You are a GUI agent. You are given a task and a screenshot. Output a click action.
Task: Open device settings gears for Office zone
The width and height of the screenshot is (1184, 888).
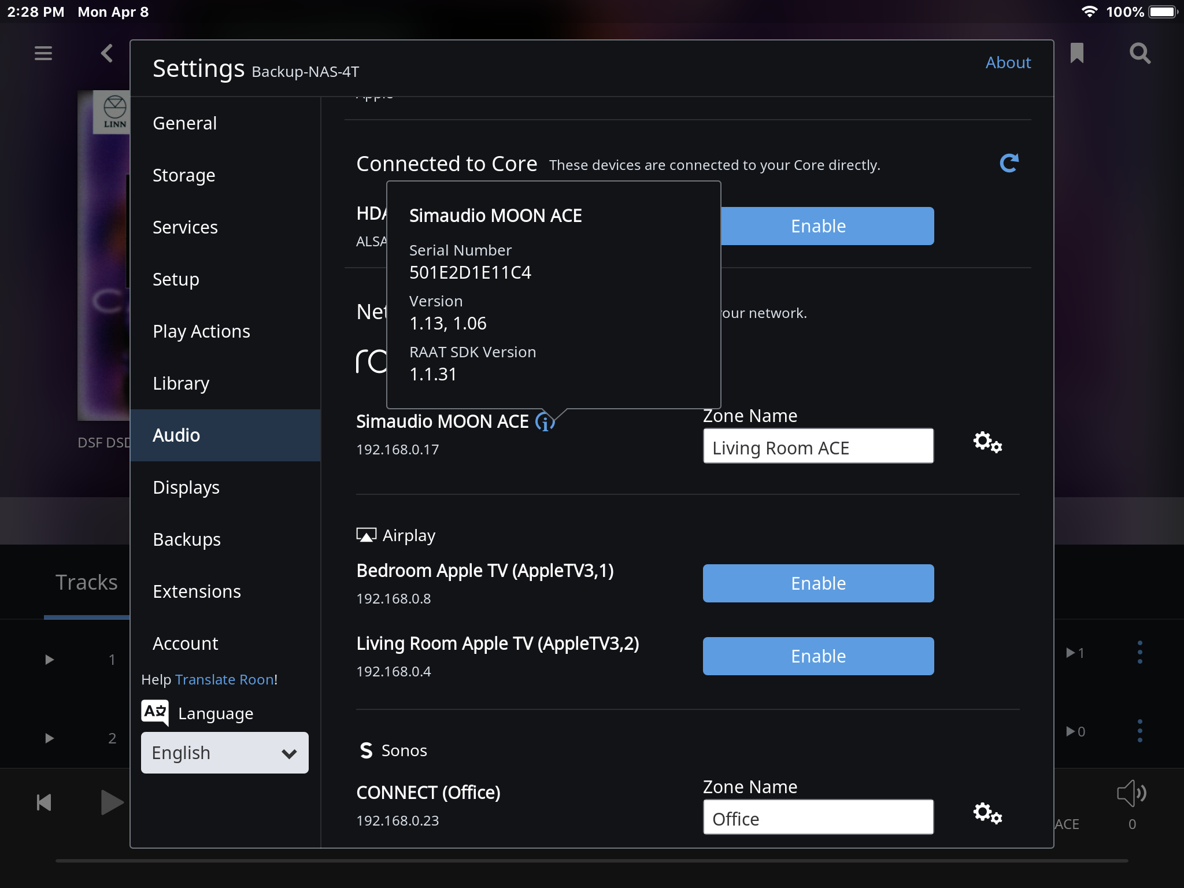pyautogui.click(x=987, y=813)
